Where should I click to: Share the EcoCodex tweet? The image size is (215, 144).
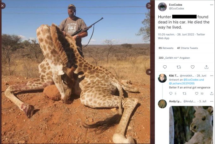click(206, 67)
